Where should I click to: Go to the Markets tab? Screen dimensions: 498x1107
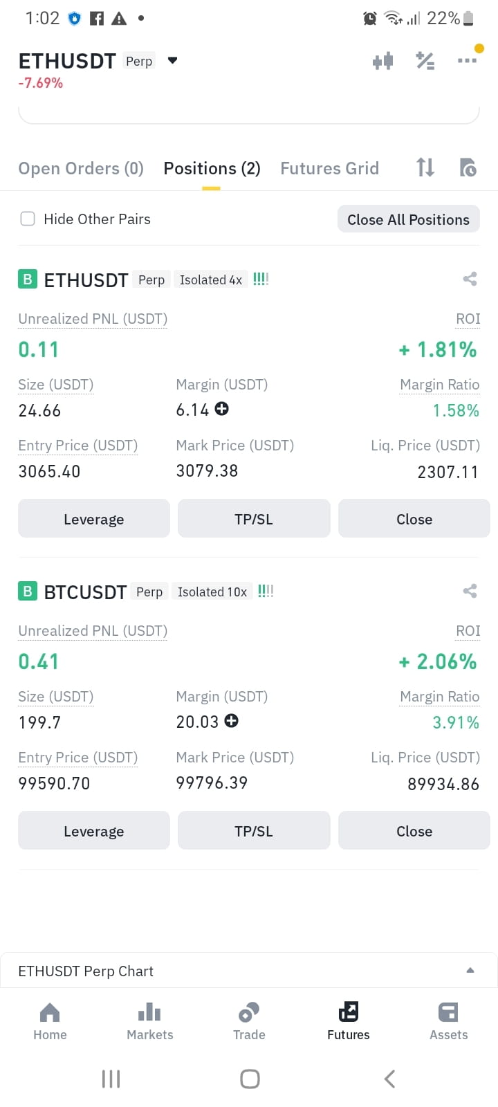(x=149, y=1022)
